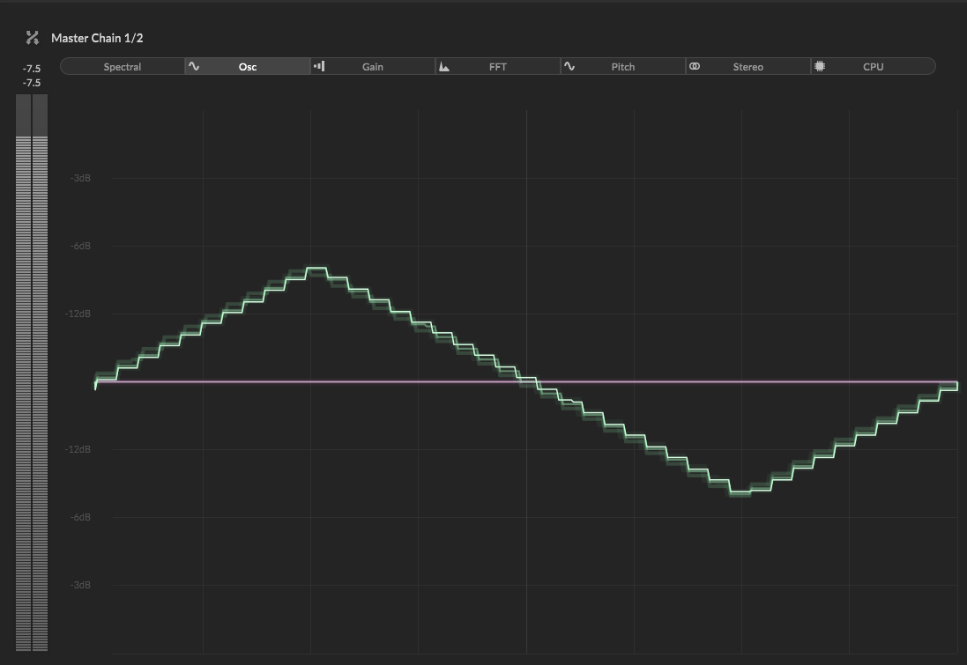Click the upper -7.5 peak readout
This screenshot has width=967, height=665.
32,69
